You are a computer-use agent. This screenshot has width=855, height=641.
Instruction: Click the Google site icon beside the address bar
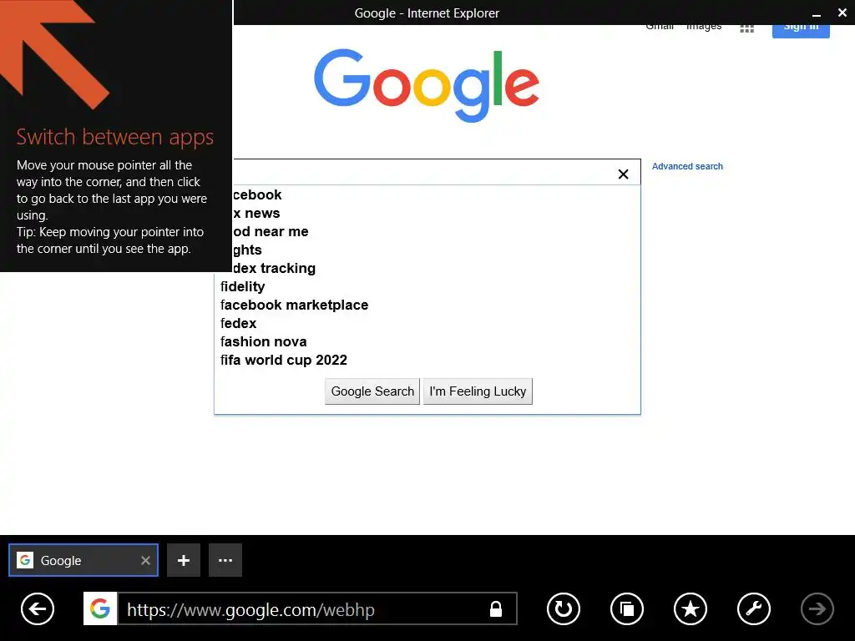[100, 608]
